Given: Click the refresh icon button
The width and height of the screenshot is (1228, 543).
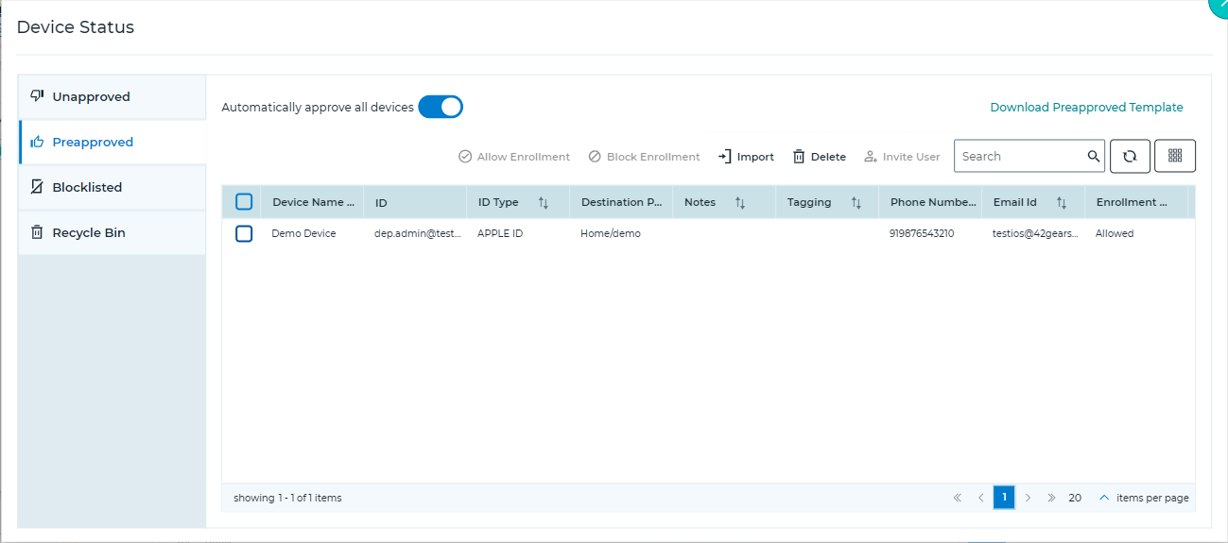Looking at the screenshot, I should click(1130, 157).
